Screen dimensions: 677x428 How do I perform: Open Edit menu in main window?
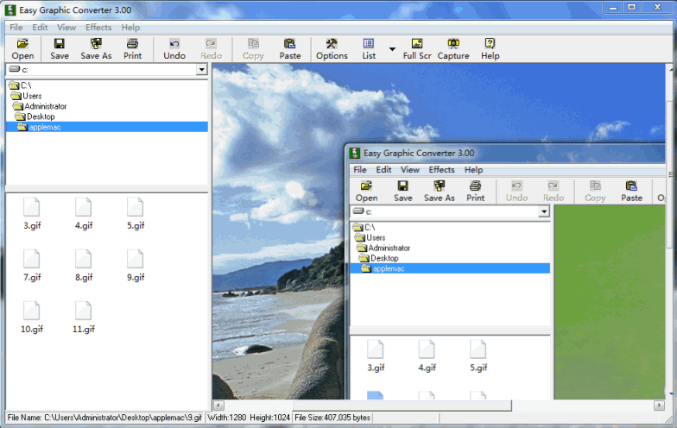point(40,28)
